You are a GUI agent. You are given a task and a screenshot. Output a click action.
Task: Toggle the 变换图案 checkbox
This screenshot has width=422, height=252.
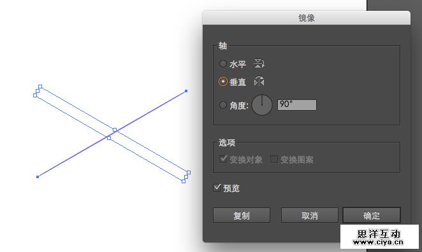274,159
